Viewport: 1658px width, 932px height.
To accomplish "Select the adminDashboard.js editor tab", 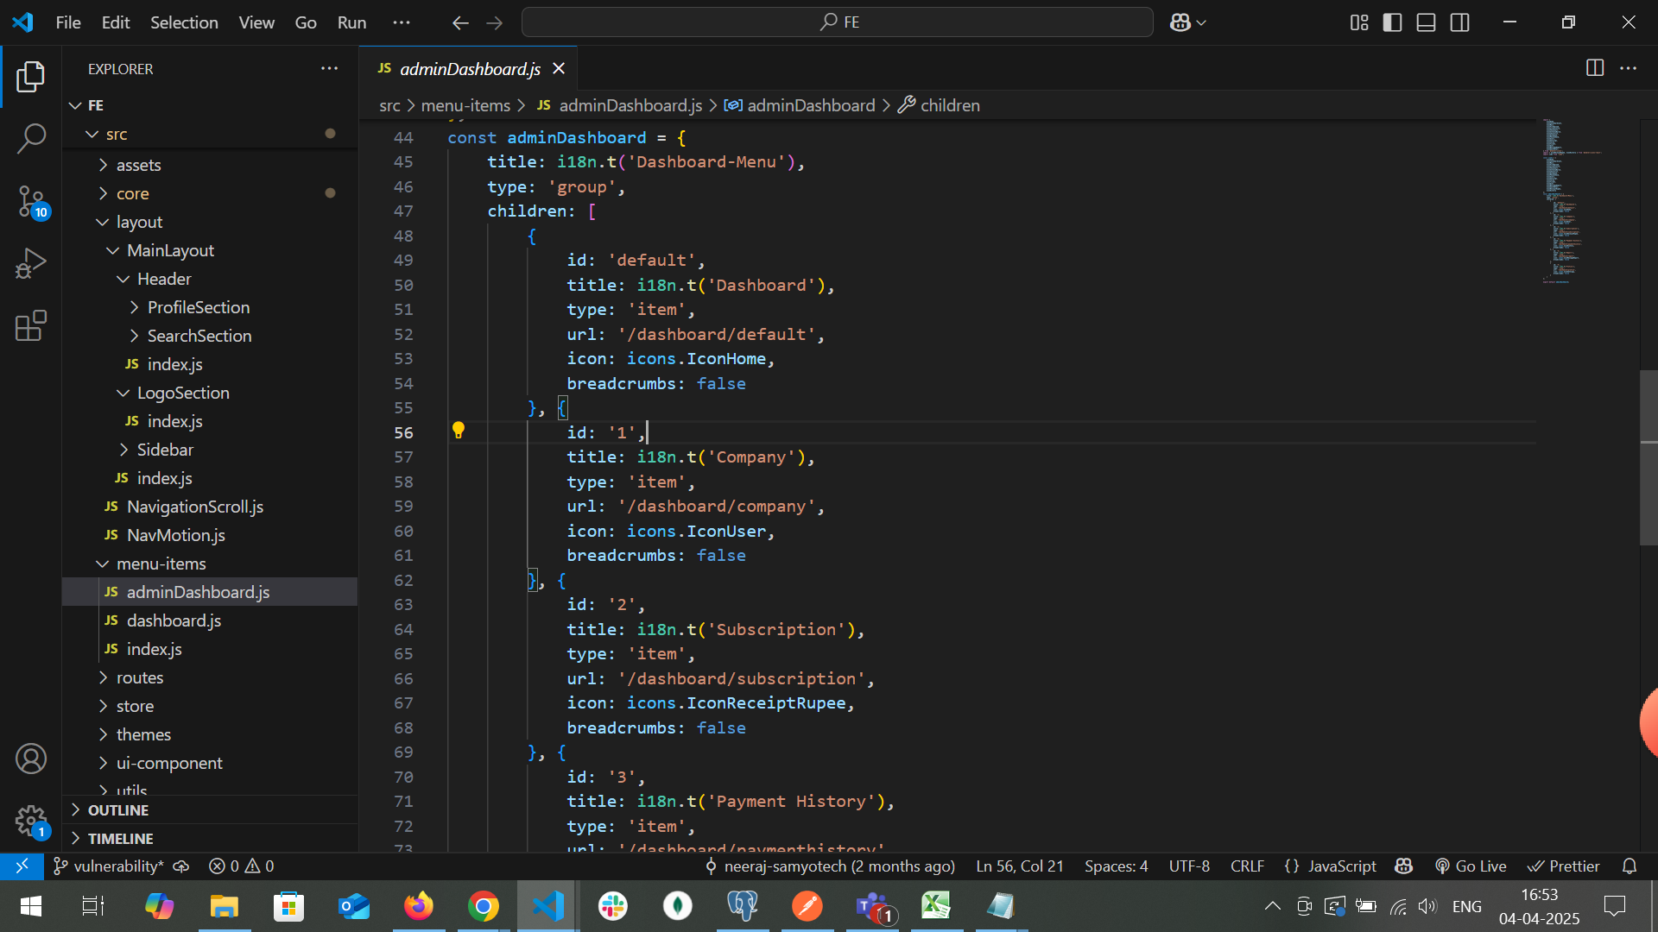I will pyautogui.click(x=469, y=69).
